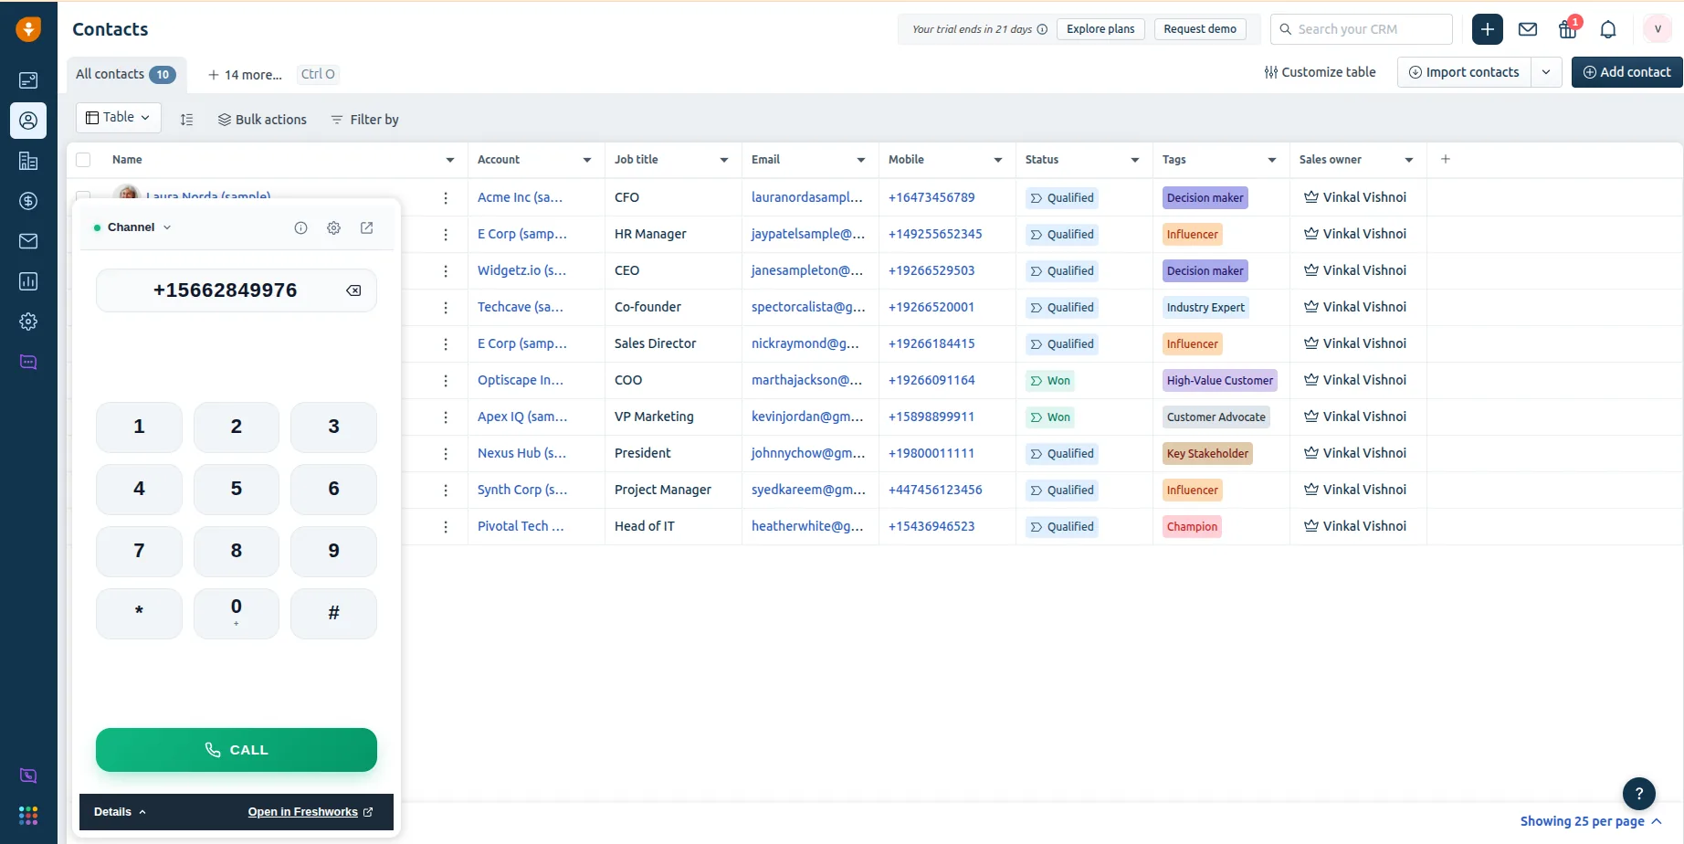Pop out the phone dialer widget
The height and width of the screenshot is (844, 1684).
(367, 228)
